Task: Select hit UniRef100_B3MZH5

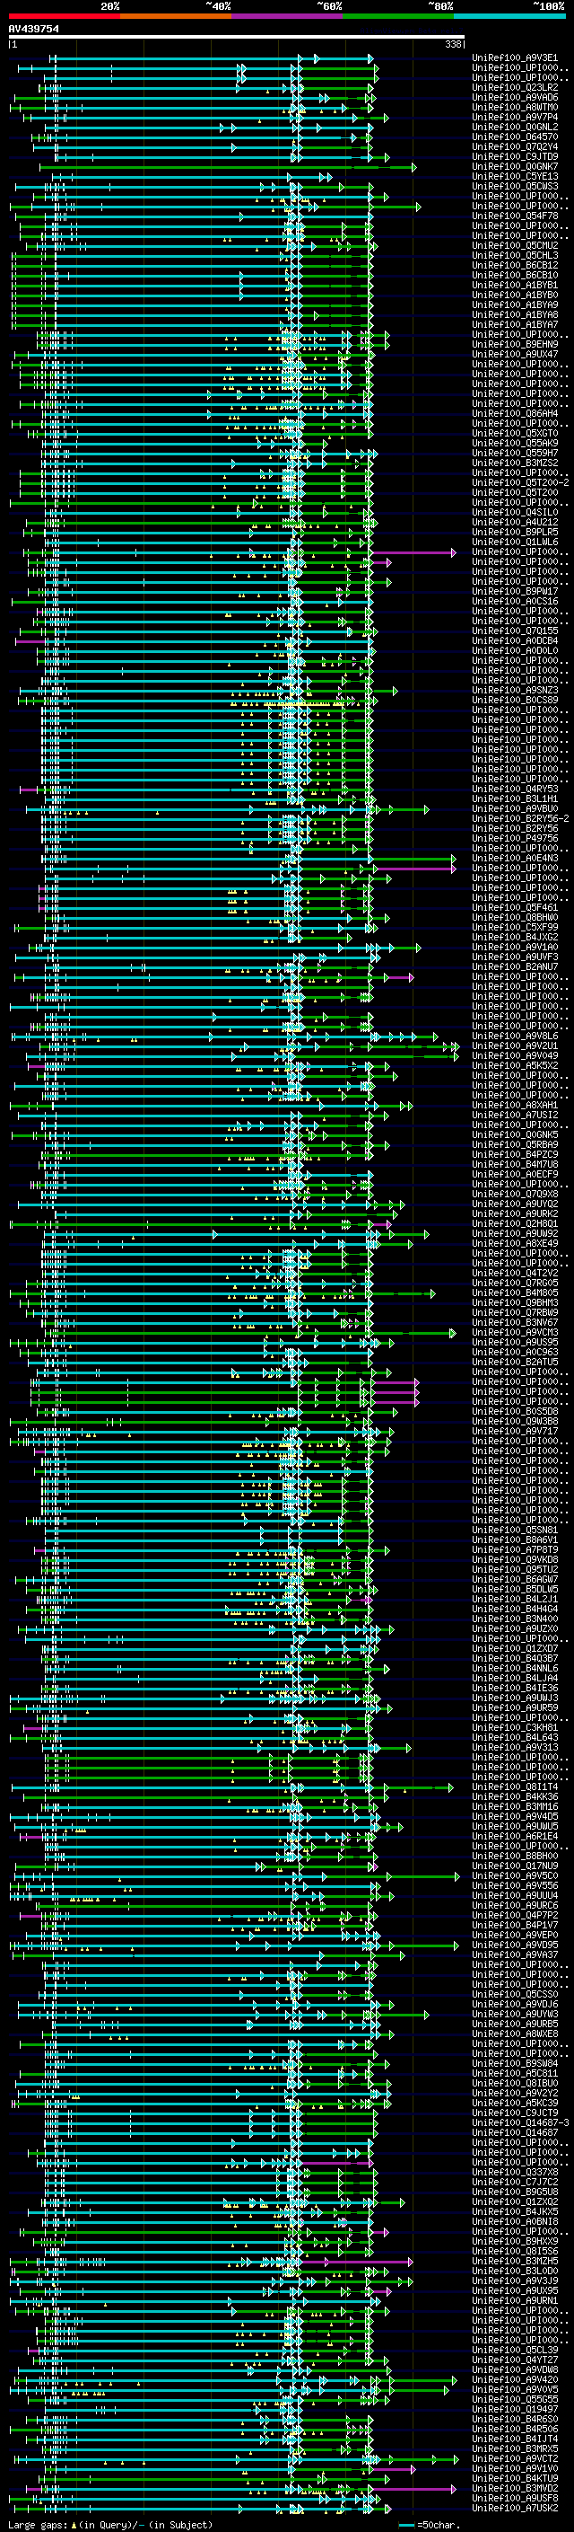Action: point(515,2261)
